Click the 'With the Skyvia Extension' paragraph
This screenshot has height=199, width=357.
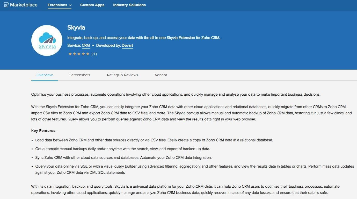[192, 113]
